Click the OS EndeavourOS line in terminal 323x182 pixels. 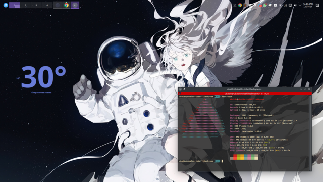tap(243, 105)
